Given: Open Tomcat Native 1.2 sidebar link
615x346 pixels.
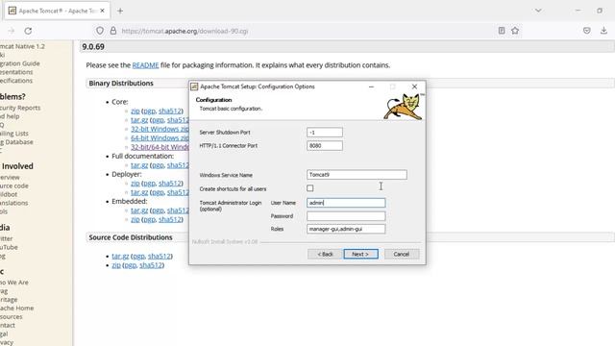Looking at the screenshot, I should point(22,46).
